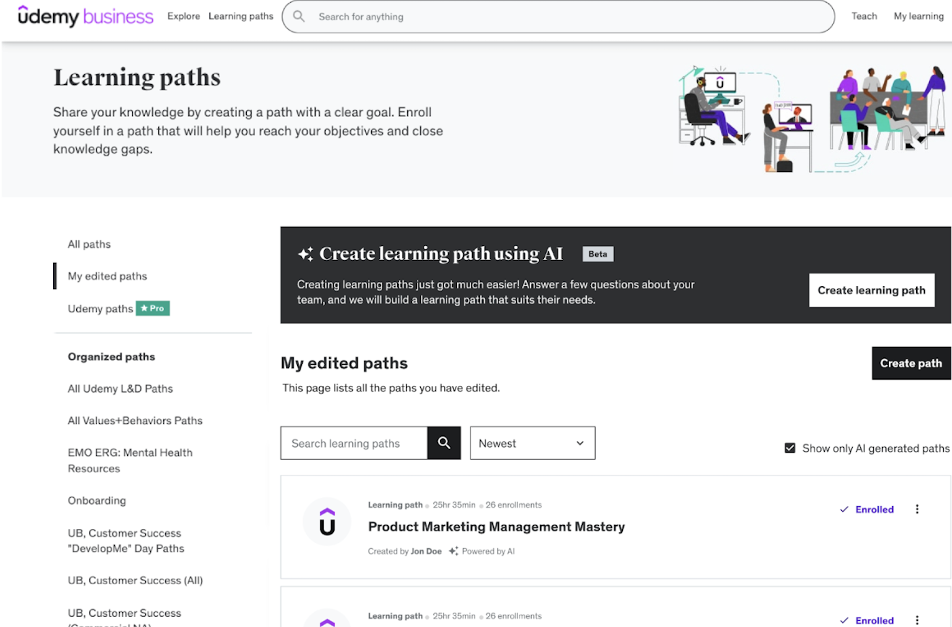
Task: Open Explore menu in top navigation
Action: coord(184,16)
